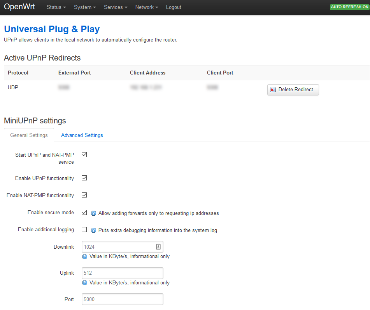Click the UDP protocol cell

(13, 87)
